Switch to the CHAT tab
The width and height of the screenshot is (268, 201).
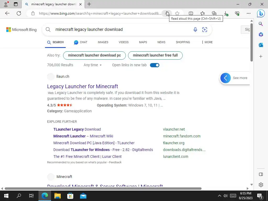(81, 42)
